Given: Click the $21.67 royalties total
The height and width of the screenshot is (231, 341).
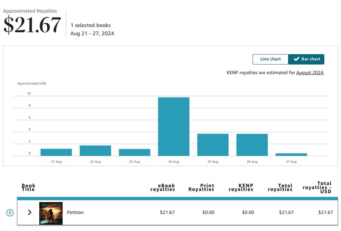Looking at the screenshot, I should click(x=32, y=25).
